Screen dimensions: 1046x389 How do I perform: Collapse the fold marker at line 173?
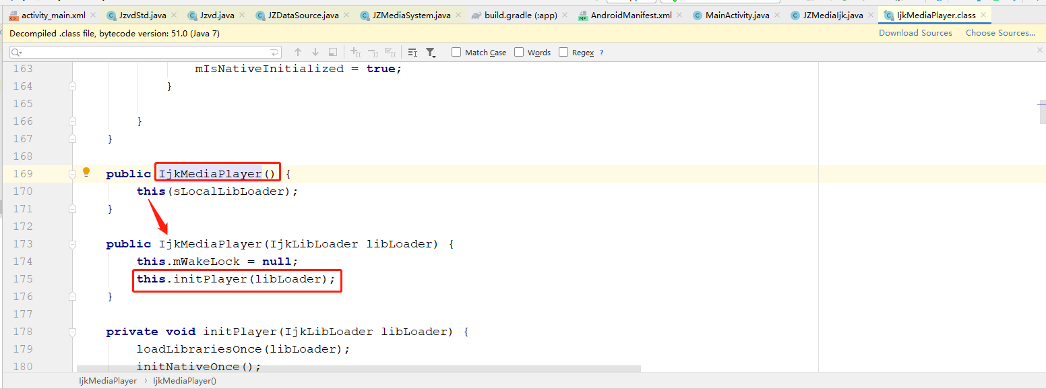point(72,244)
